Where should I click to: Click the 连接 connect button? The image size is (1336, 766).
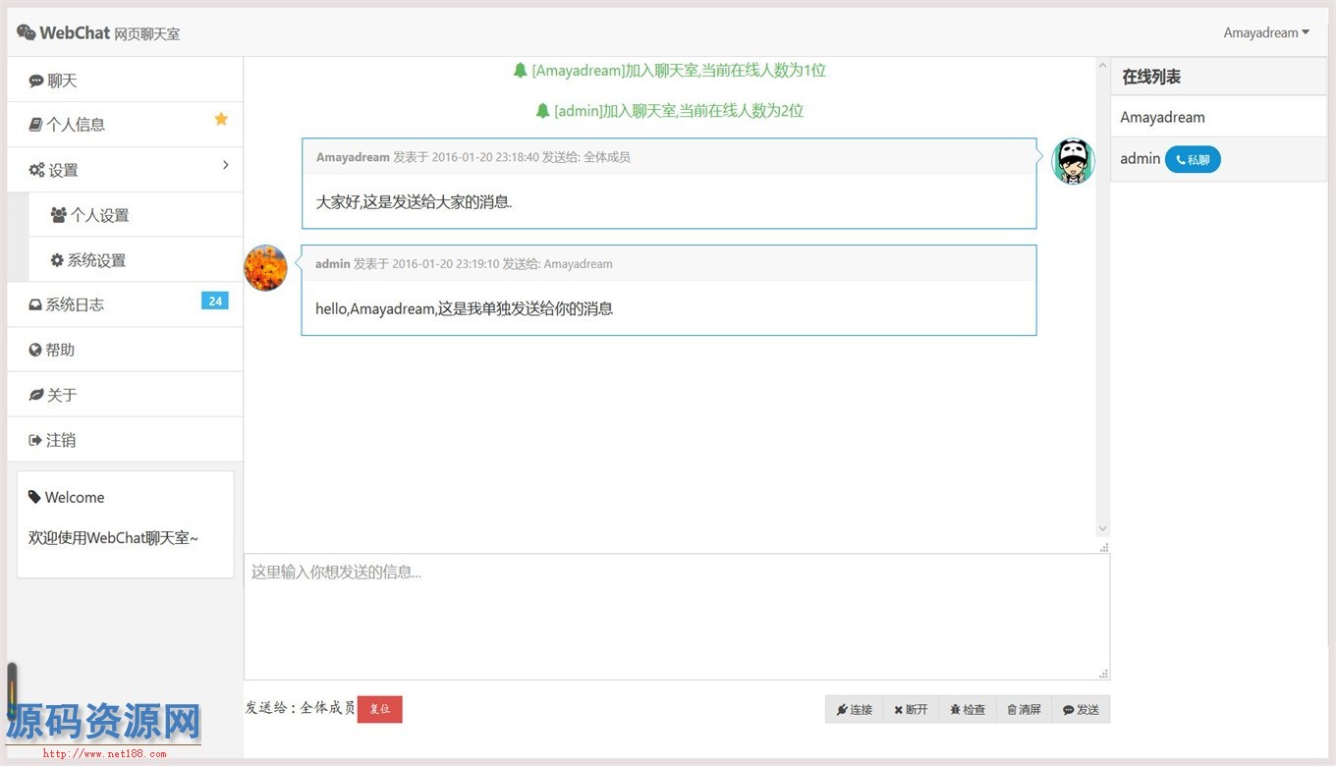(x=855, y=709)
